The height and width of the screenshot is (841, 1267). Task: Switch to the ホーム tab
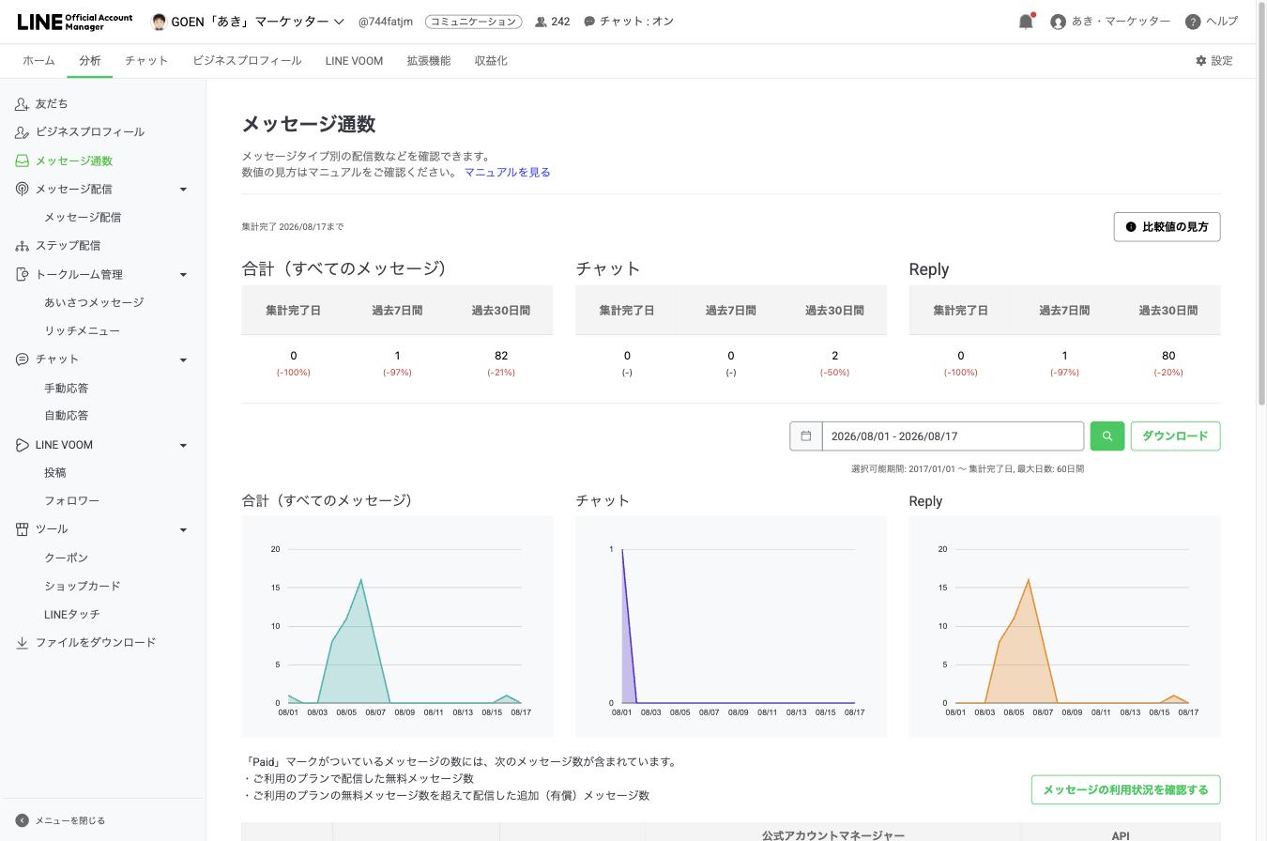[x=38, y=61]
